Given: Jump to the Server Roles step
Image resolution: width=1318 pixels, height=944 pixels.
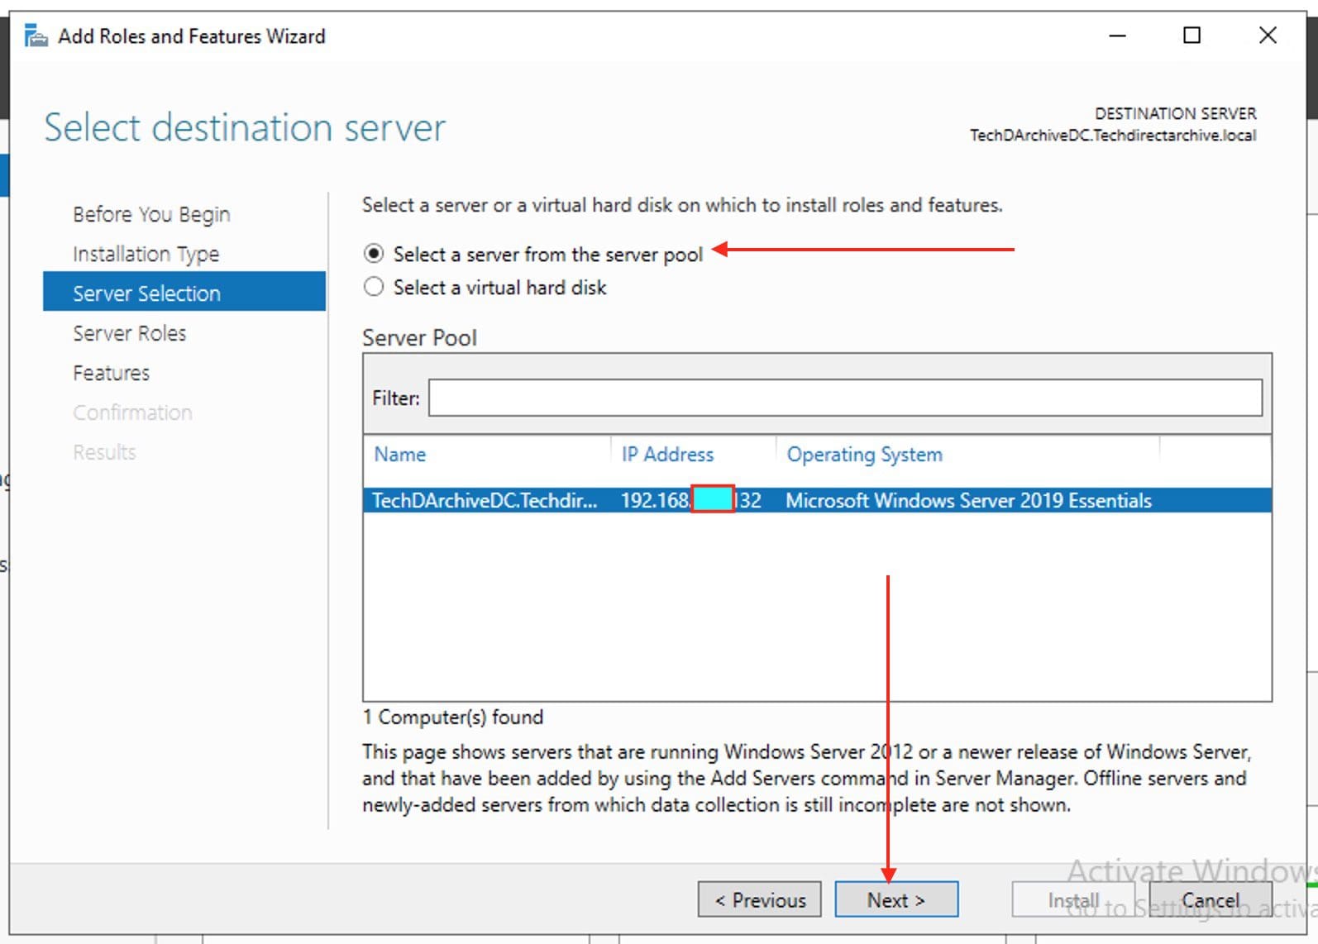Looking at the screenshot, I should [129, 333].
